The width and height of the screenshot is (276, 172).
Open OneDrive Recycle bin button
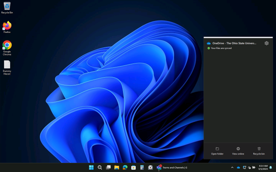click(259, 151)
